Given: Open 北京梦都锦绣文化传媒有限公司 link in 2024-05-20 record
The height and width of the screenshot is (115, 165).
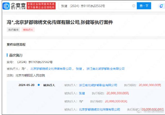Looking at the screenshot, I should click(x=100, y=109).
